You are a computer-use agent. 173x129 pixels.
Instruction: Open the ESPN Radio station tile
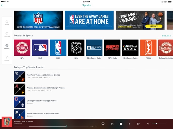pos(112,48)
